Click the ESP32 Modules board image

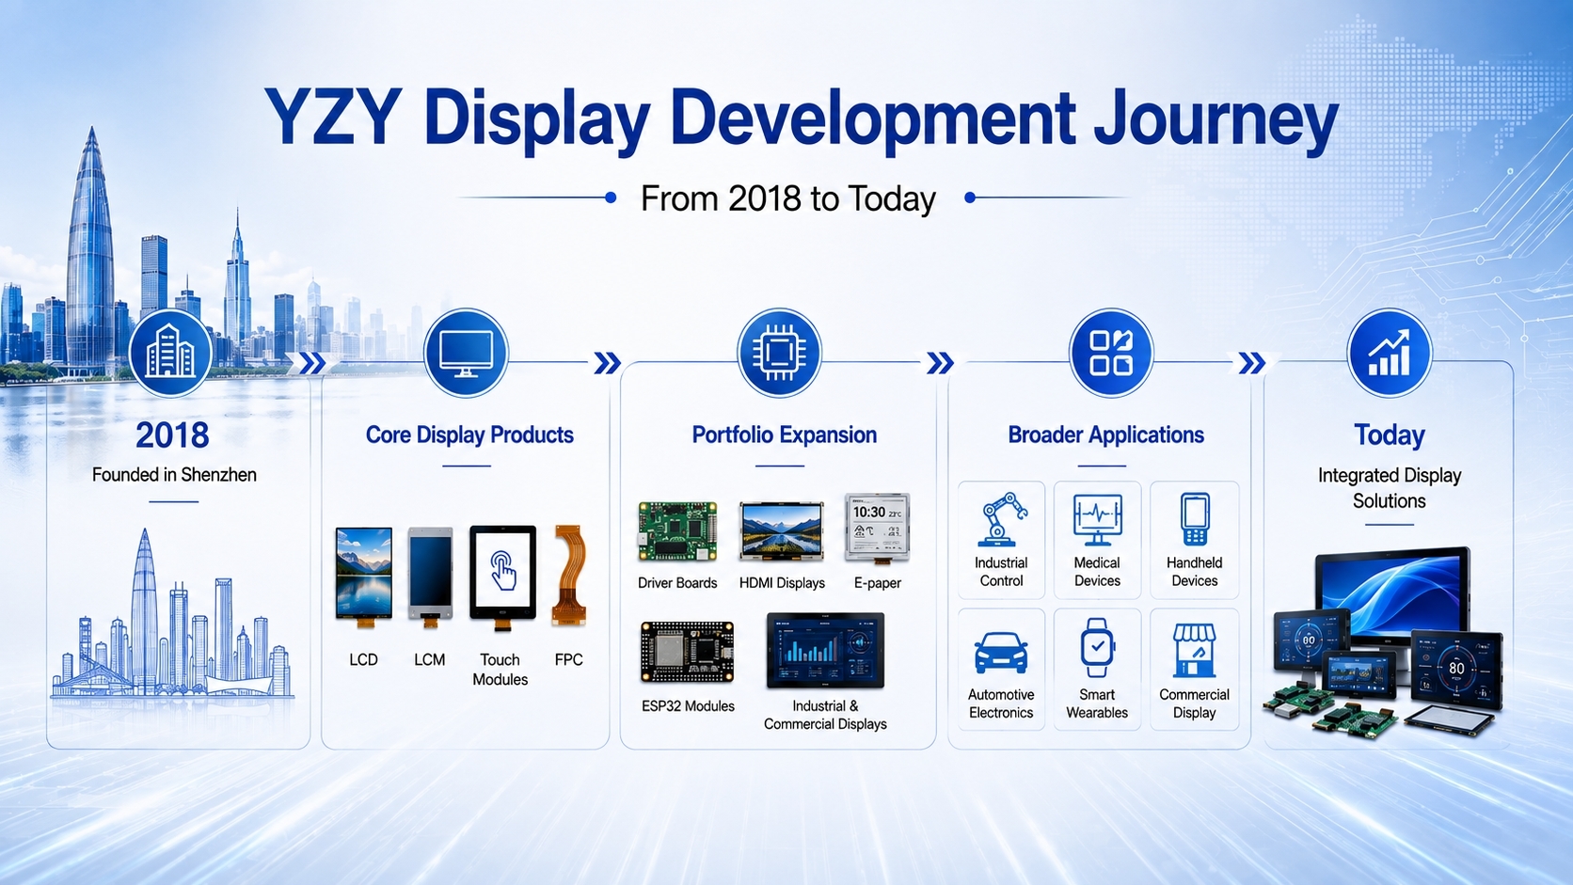[x=688, y=652]
